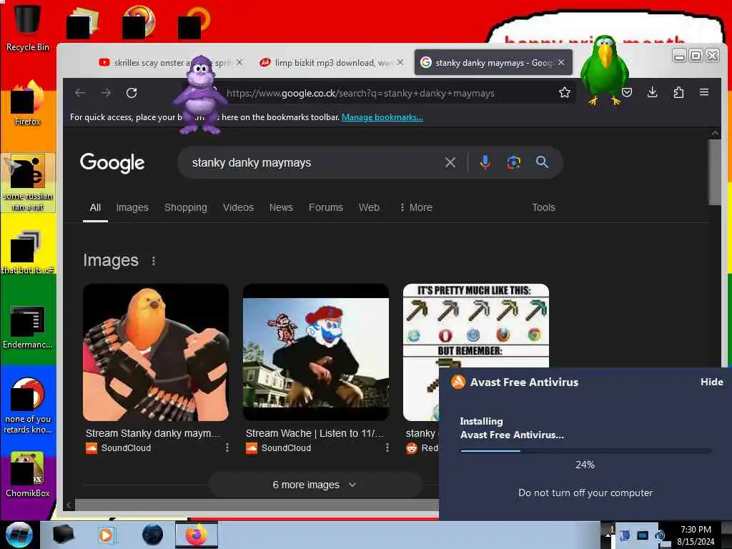The width and height of the screenshot is (732, 549).
Task: Expand the More search filters menu
Action: [x=416, y=207]
